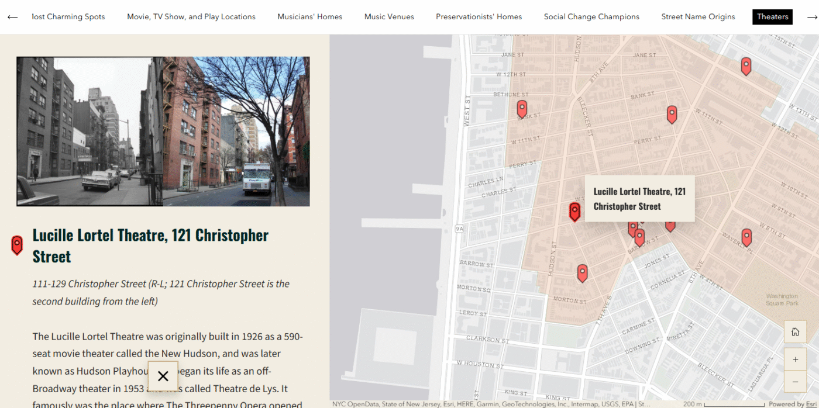Select the map pin above Morton Street
819x408 pixels.
[582, 272]
